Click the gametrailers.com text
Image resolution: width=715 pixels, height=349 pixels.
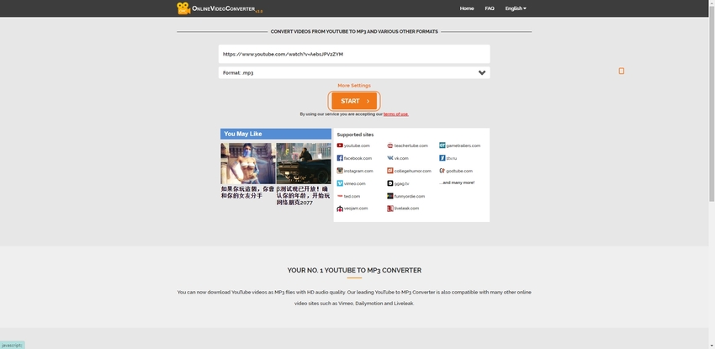(x=463, y=145)
